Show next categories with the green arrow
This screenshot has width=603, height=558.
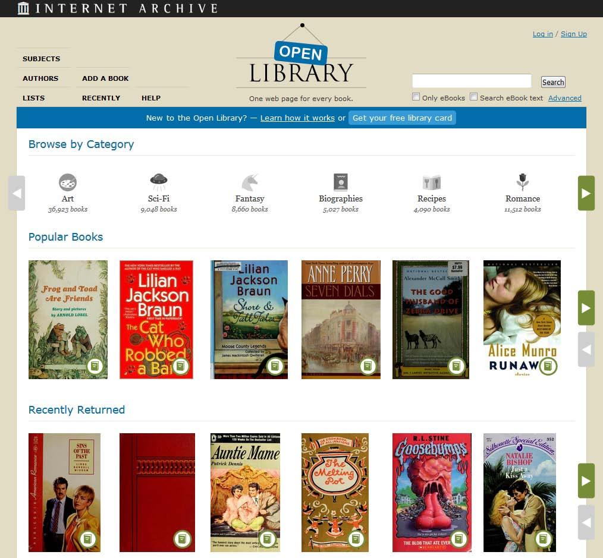click(586, 193)
